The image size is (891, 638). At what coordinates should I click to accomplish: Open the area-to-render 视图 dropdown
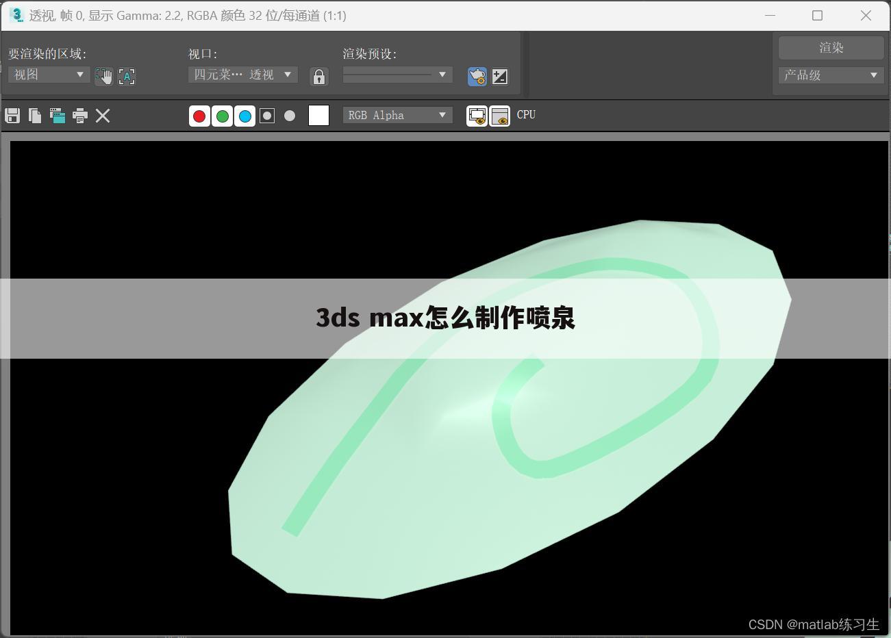tap(49, 75)
